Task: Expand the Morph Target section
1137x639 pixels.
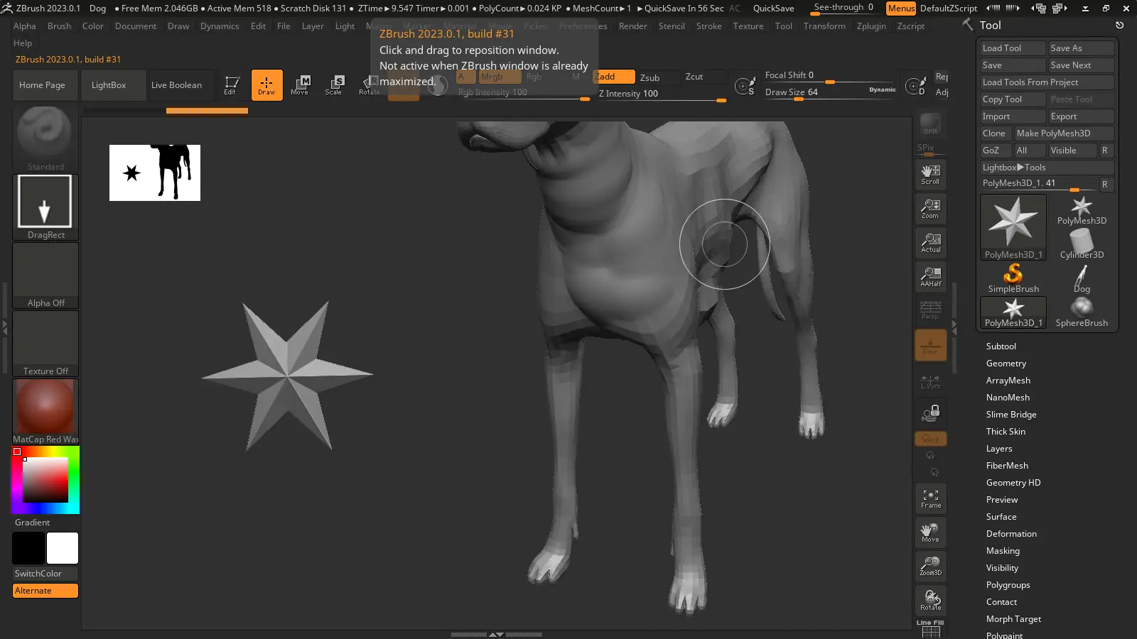Action: tap(1013, 619)
